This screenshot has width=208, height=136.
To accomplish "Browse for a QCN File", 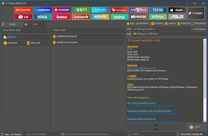I will click(26, 37).
